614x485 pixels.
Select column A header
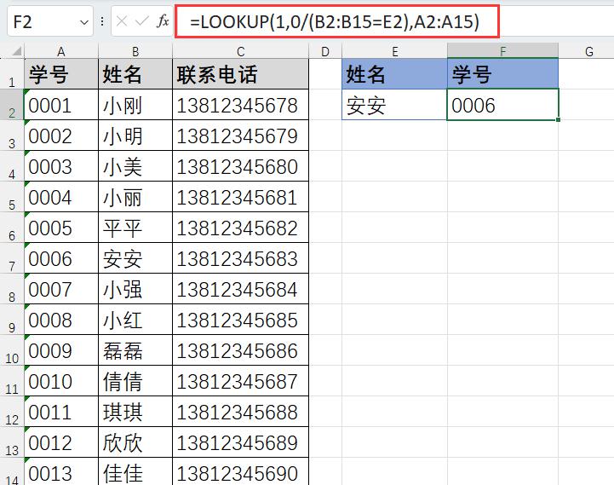61,51
